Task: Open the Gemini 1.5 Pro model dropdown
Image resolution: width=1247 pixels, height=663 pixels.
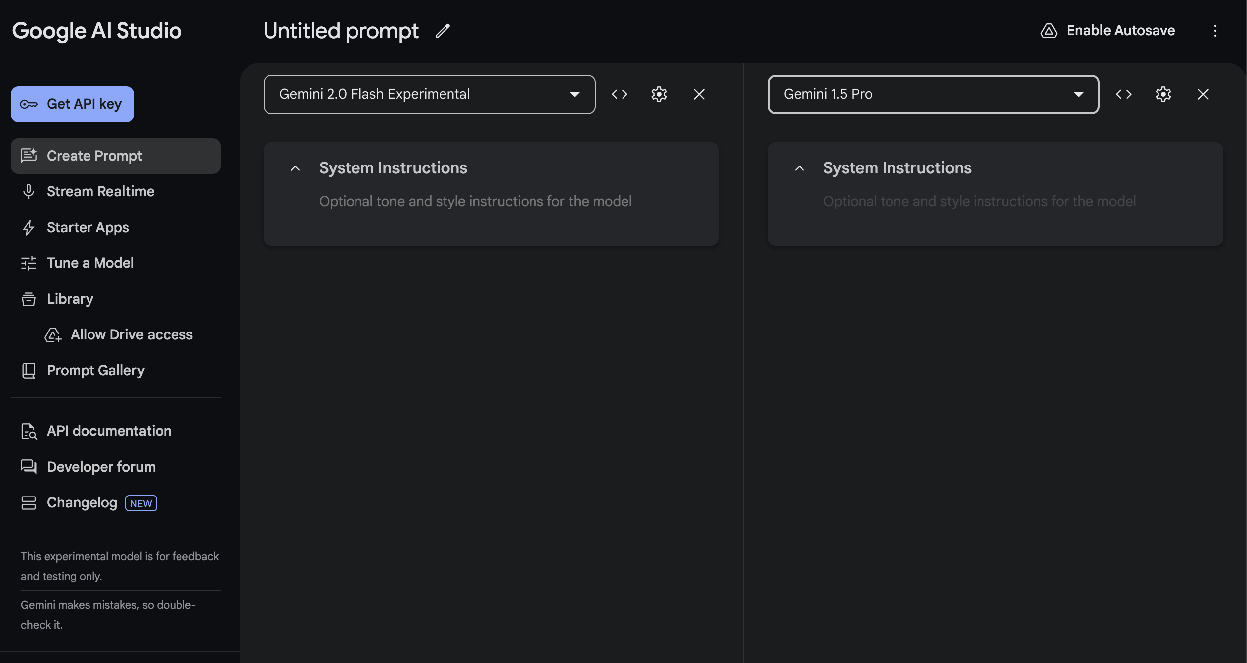Action: pyautogui.click(x=933, y=94)
